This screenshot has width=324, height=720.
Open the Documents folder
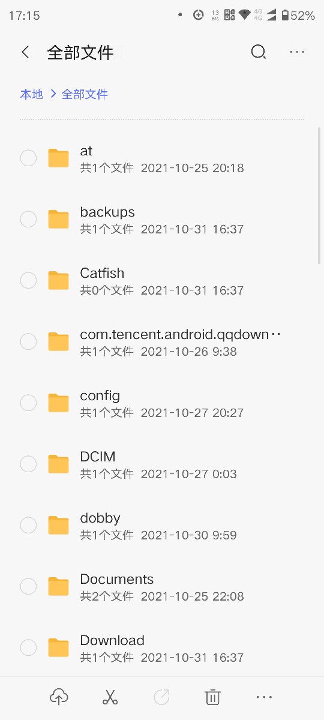point(162,586)
